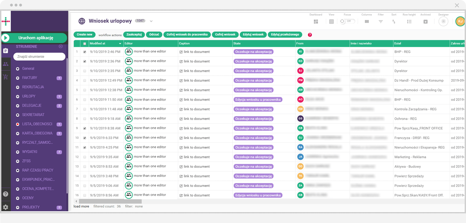Expand the Wniosek urlopowy title dropdown

tap(151, 21)
